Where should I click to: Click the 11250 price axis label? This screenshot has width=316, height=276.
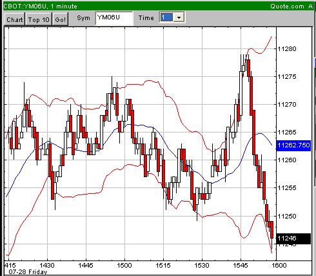click(x=287, y=216)
